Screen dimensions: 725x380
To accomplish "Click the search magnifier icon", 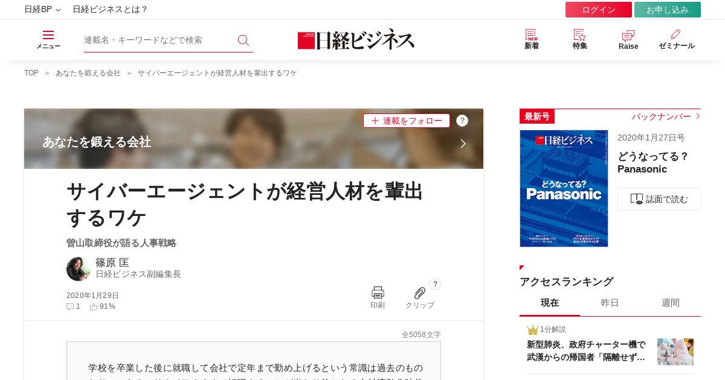I will point(243,40).
